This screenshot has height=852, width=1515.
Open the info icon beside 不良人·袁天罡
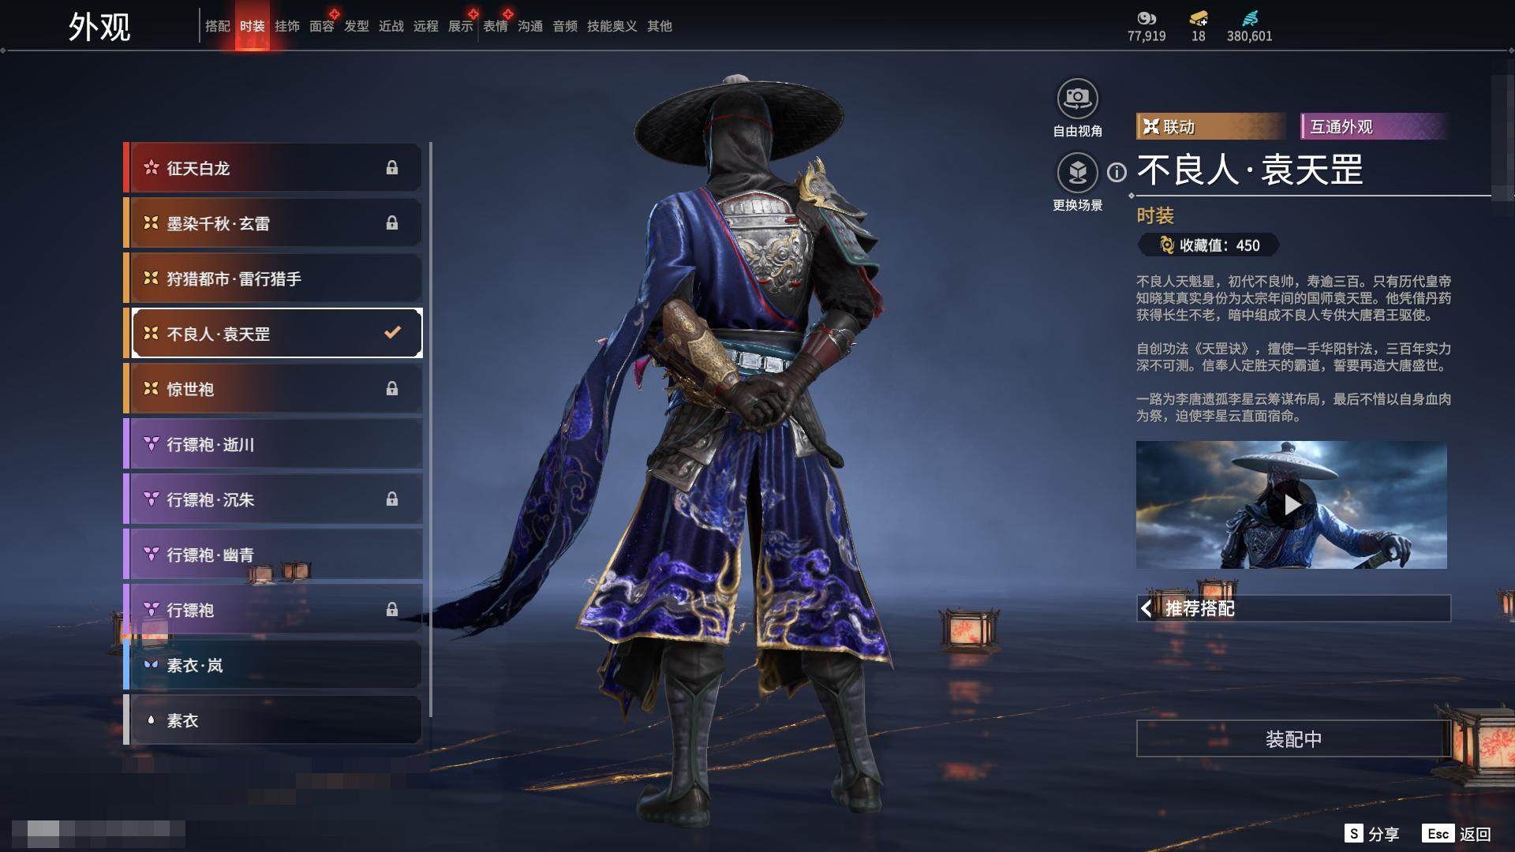pyautogui.click(x=1117, y=172)
